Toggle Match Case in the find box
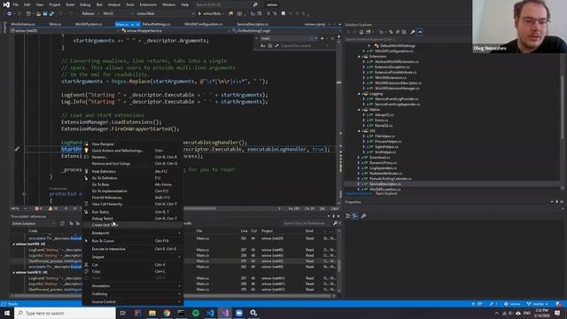This screenshot has width=567, height=319. [263, 46]
